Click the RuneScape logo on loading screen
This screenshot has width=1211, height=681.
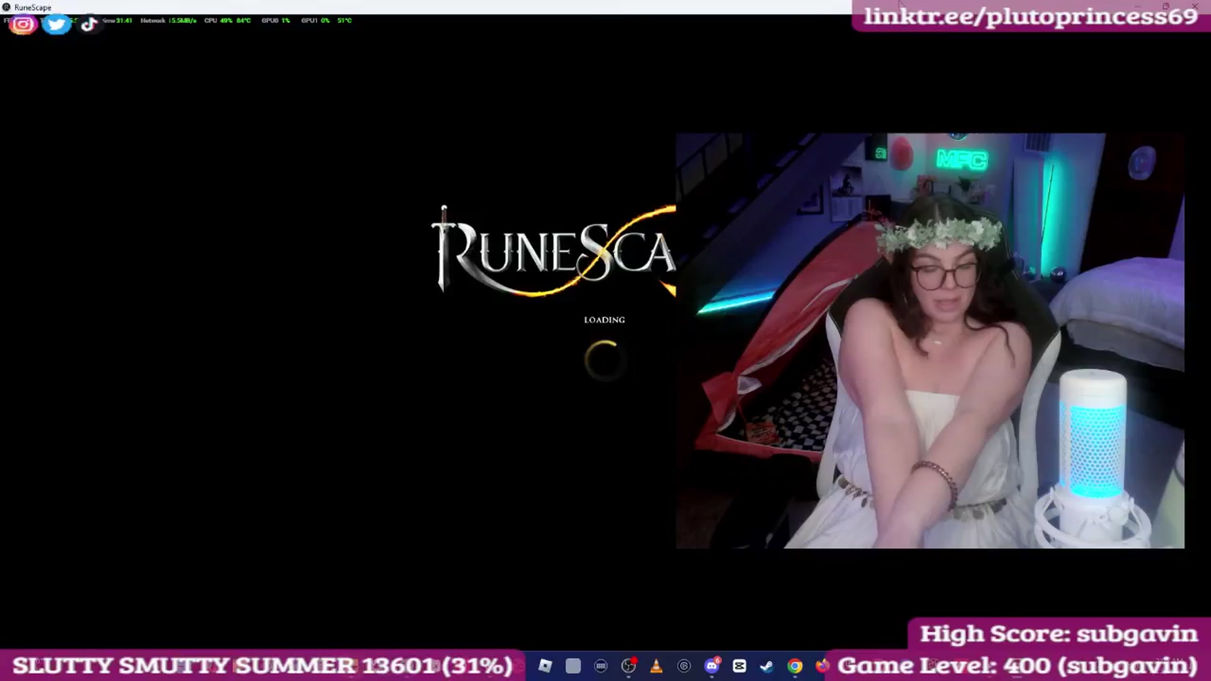[554, 251]
